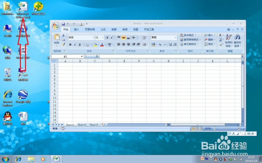
Task: Click the Copy icon below Cut
Action: tap(63, 40)
